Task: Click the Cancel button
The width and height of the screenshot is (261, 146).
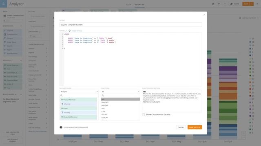Action: 181,127
